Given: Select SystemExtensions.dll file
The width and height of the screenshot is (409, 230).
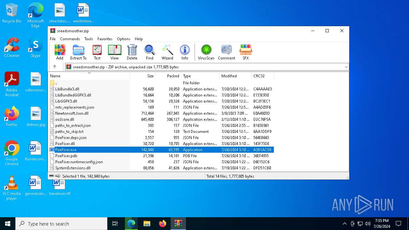Looking at the screenshot, I should coord(161,168).
